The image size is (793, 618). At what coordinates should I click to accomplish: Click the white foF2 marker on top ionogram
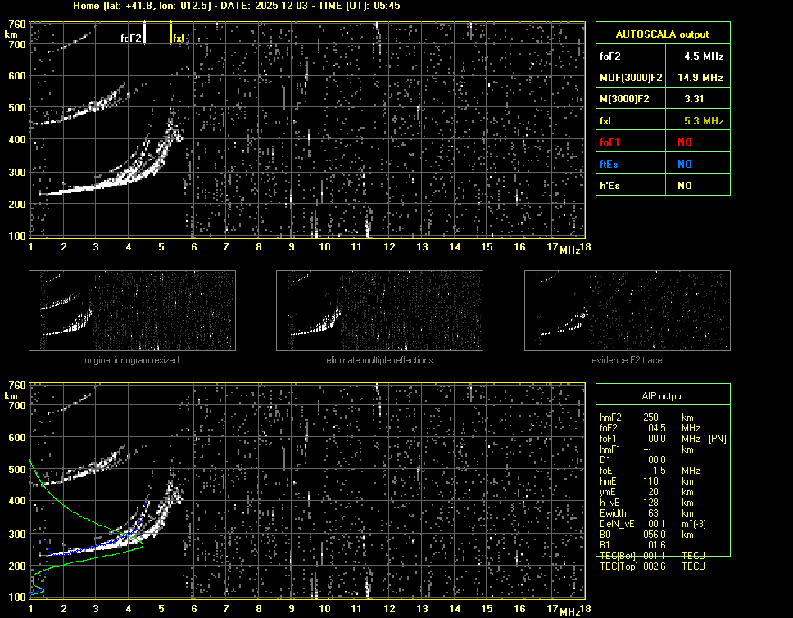pyautogui.click(x=144, y=33)
